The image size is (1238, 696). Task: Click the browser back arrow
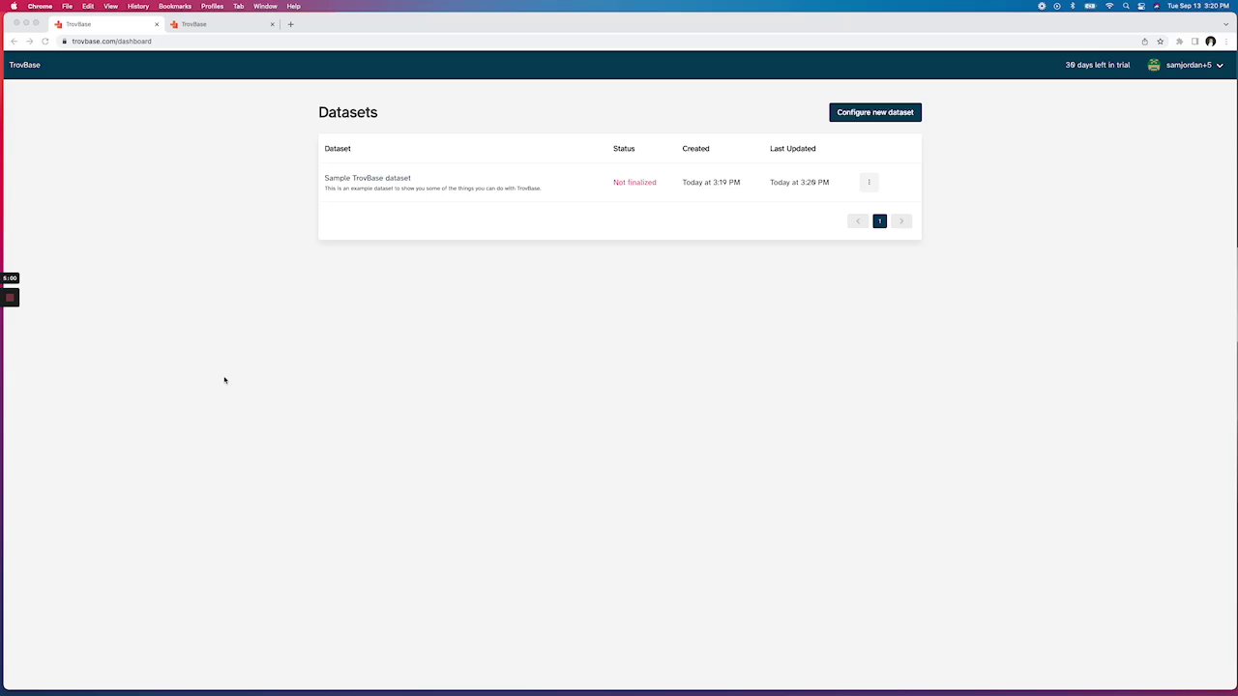[x=14, y=42]
